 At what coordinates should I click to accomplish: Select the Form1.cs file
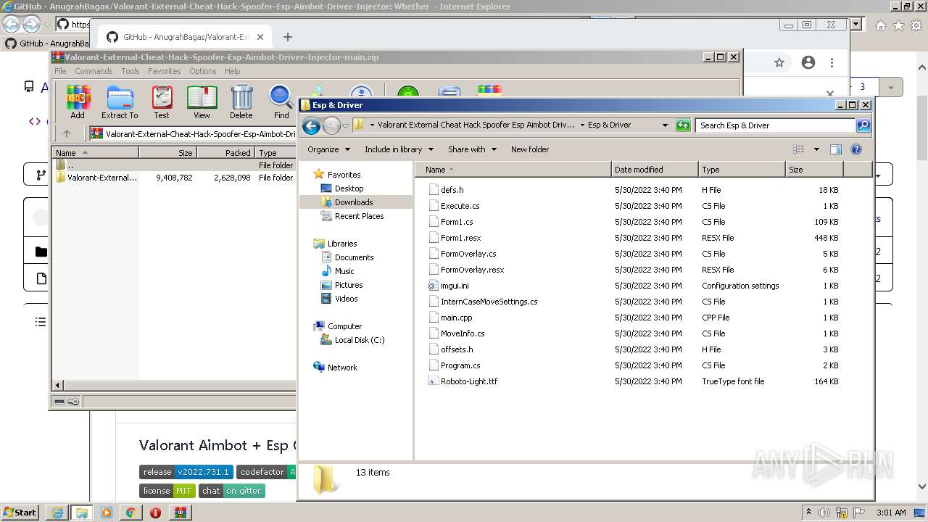pos(457,222)
